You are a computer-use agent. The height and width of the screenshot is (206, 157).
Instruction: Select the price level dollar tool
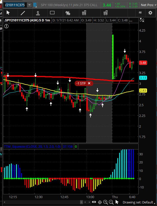[x=38, y=13]
